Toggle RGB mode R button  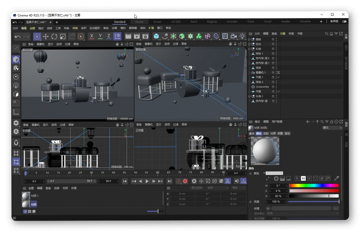(297, 178)
